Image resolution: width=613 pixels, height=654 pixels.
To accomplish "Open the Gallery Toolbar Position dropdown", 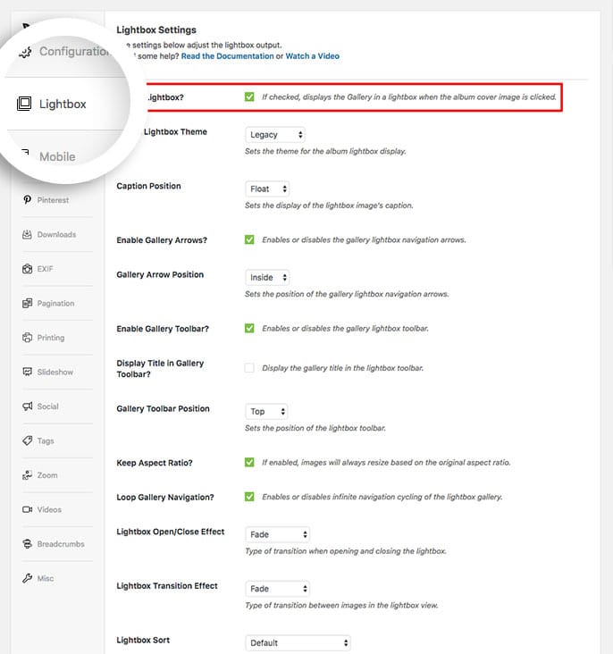I will point(266,412).
